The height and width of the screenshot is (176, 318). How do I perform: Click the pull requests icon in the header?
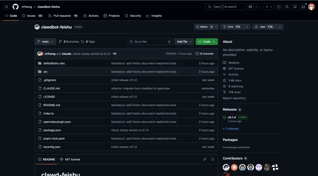(x=287, y=6)
